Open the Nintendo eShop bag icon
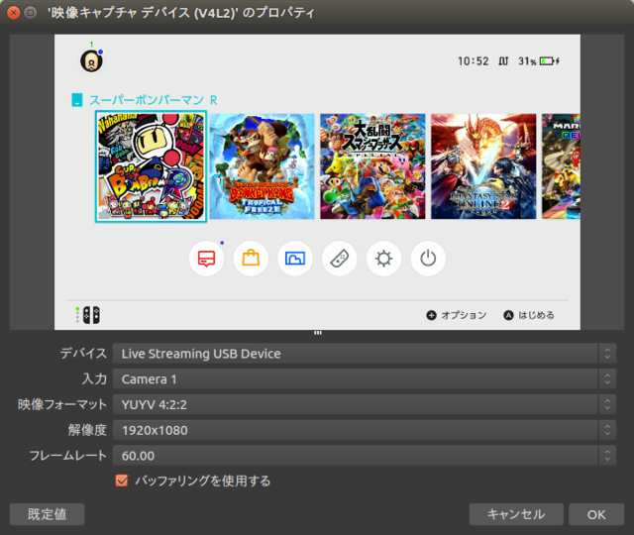 251,259
